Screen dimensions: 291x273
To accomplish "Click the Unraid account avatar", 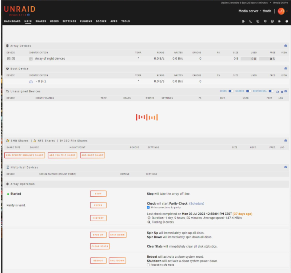I will click(281, 11).
